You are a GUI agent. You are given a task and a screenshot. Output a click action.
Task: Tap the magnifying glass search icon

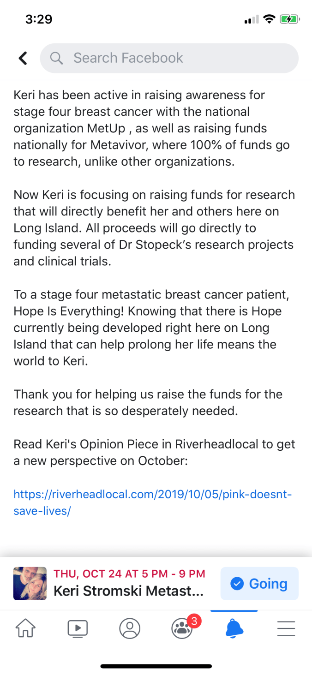(x=56, y=58)
